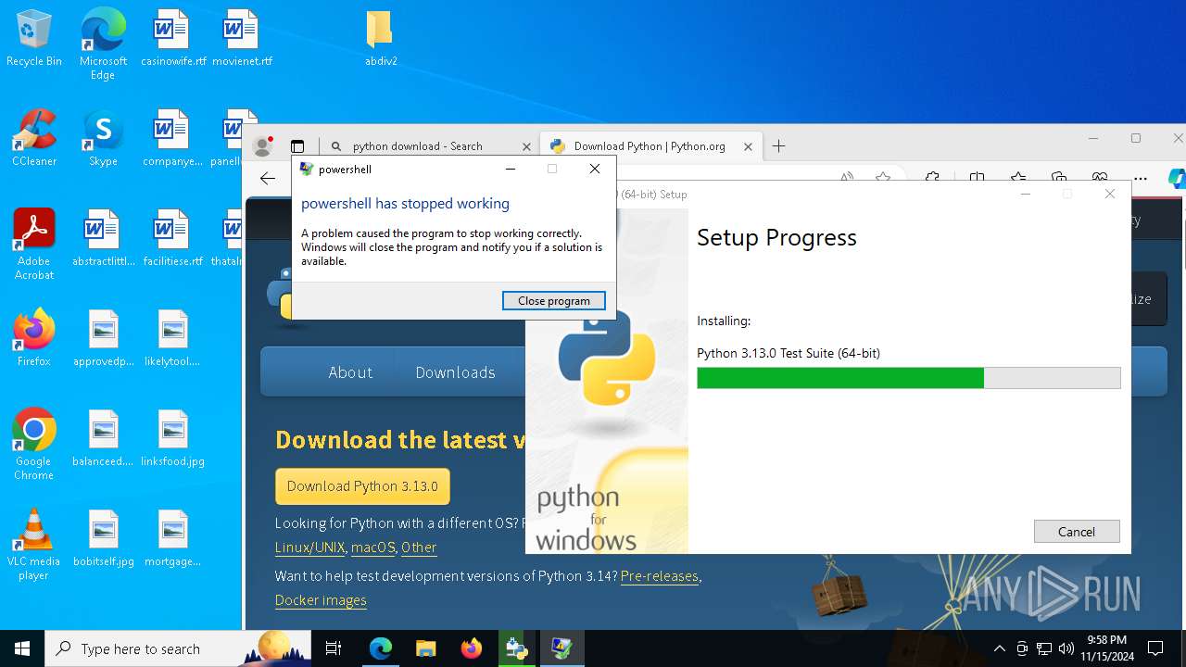The height and width of the screenshot is (667, 1186).
Task: Open Adobe Acrobat desktop shortcut
Action: pyautogui.click(x=34, y=245)
